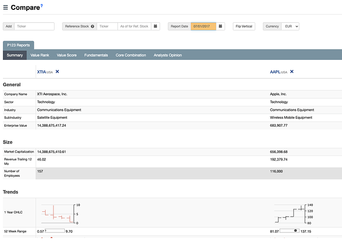The image size is (342, 244).
Task: Select the Sector row label
Action: [9, 102]
